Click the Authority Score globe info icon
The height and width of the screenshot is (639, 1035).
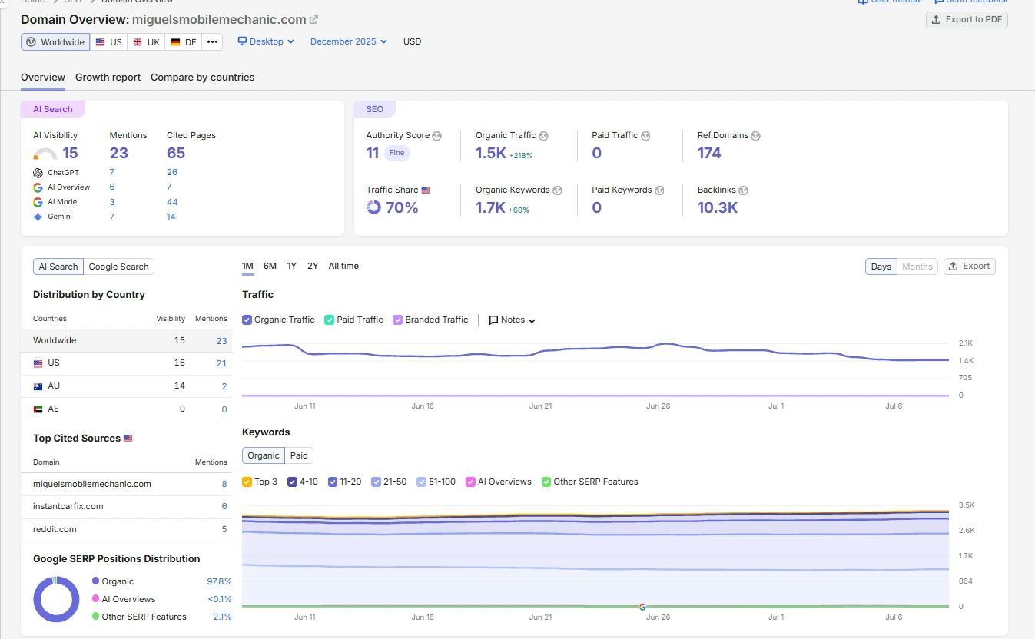click(x=437, y=136)
